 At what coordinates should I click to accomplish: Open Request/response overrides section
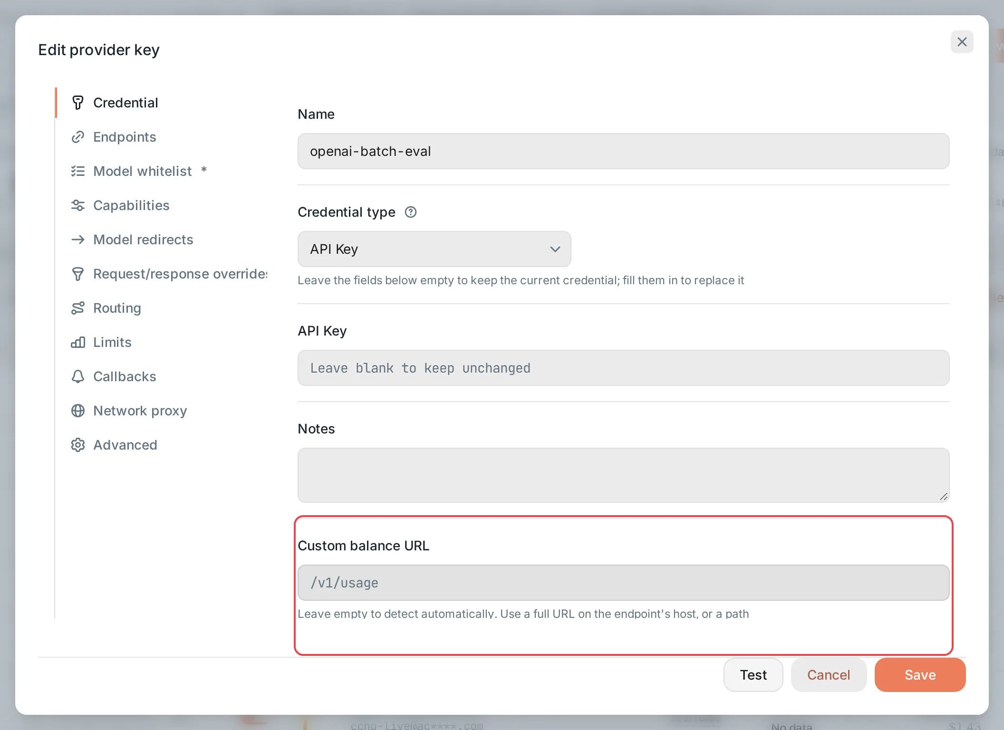click(180, 274)
